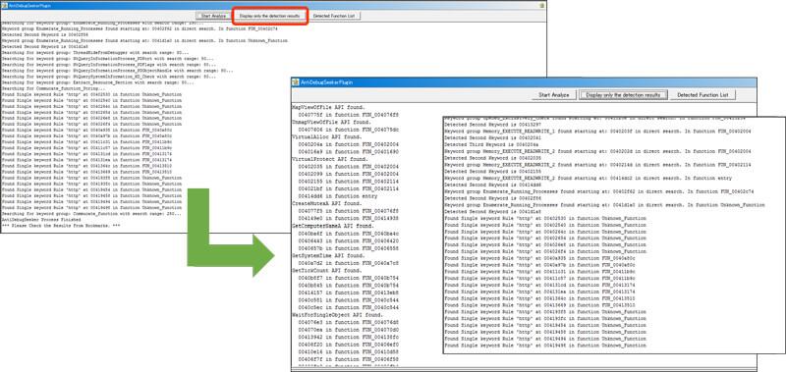Image resolution: width=786 pixels, height=372 pixels.
Task: Select 'UnmapViewOfFile API found.' in front window
Action: pos(332,122)
